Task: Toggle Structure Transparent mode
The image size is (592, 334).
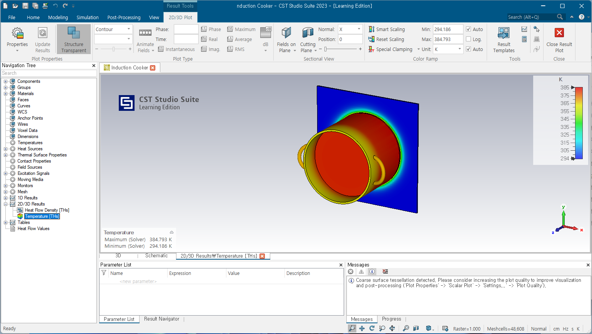Action: (x=74, y=39)
